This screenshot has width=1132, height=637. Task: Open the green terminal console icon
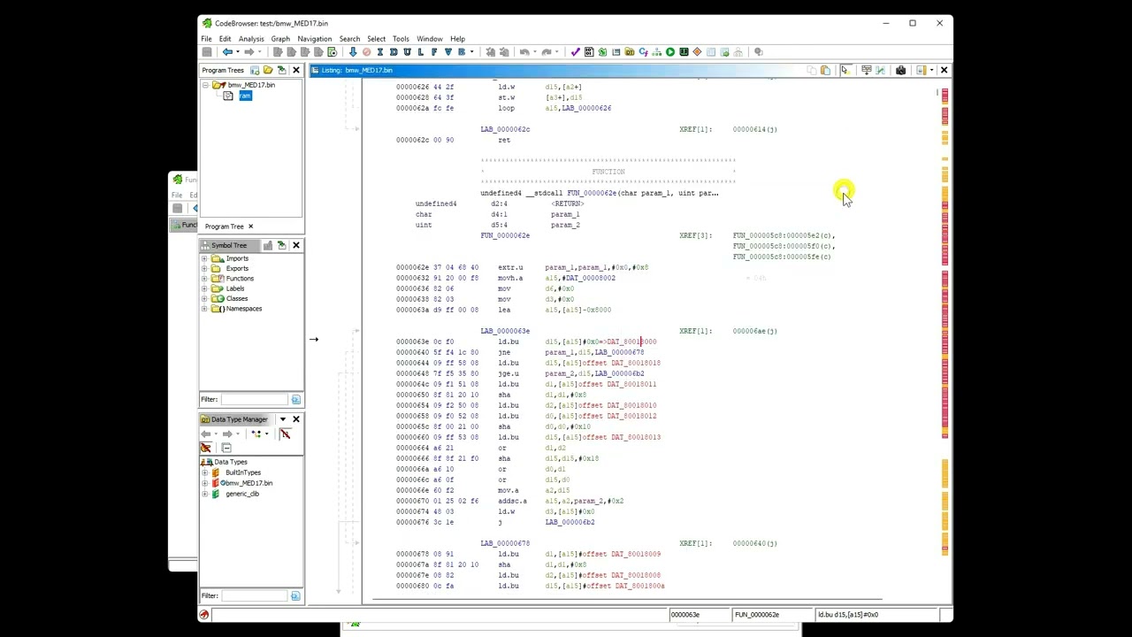[684, 52]
